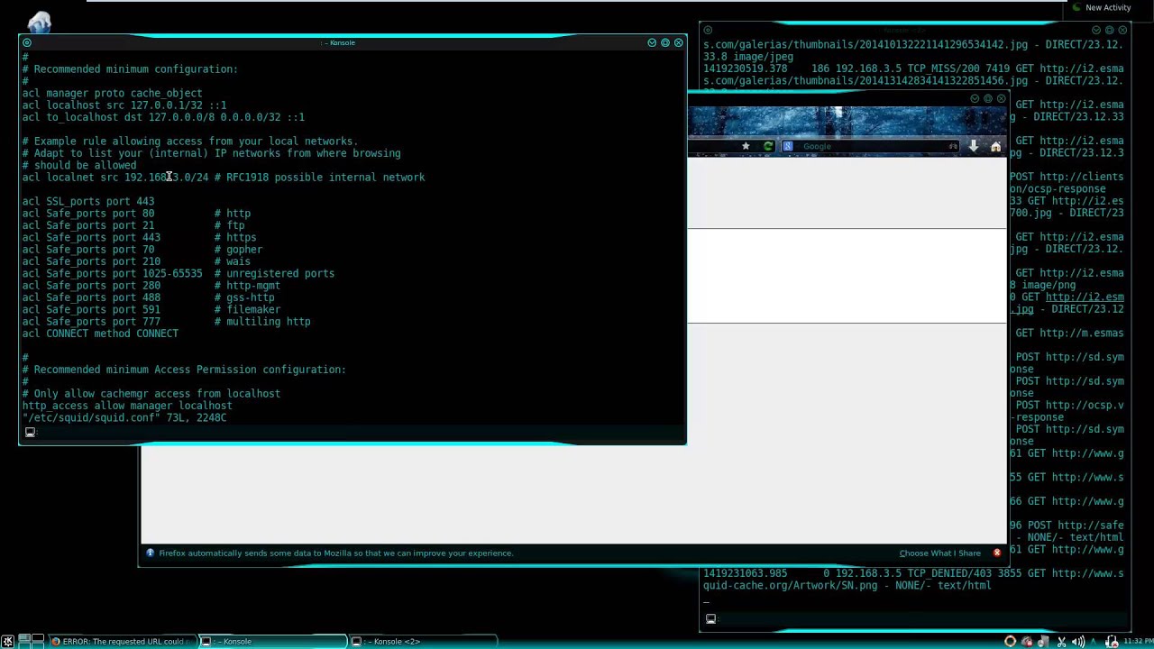Click '# Recommended minimum configuration:' line
The height and width of the screenshot is (649, 1154).
[130, 69]
